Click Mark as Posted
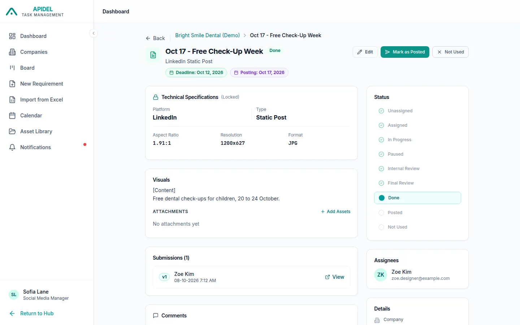This screenshot has width=520, height=325. pyautogui.click(x=405, y=52)
